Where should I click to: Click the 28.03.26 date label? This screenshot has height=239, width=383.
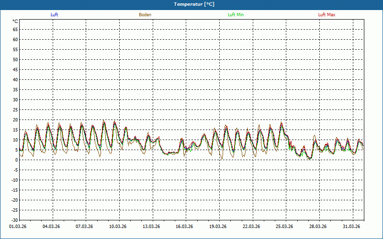click(318, 227)
